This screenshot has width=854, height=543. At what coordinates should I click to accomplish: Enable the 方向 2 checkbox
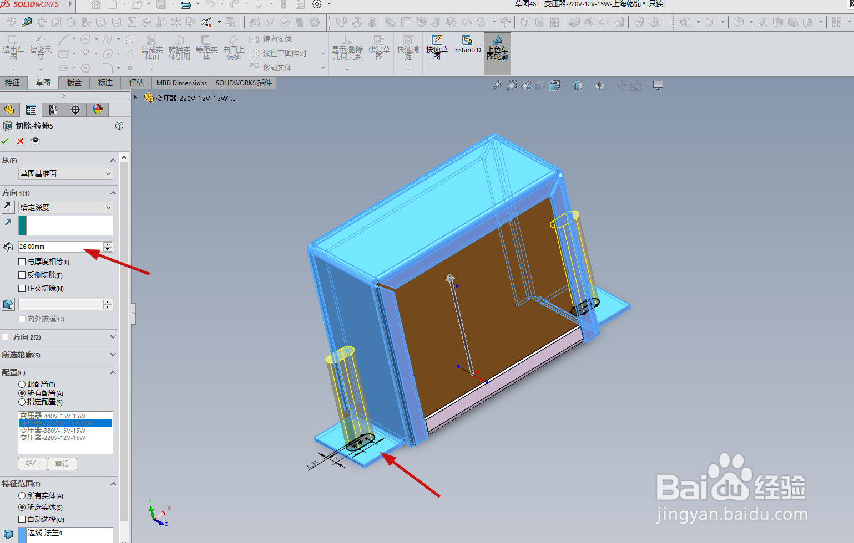pos(6,337)
